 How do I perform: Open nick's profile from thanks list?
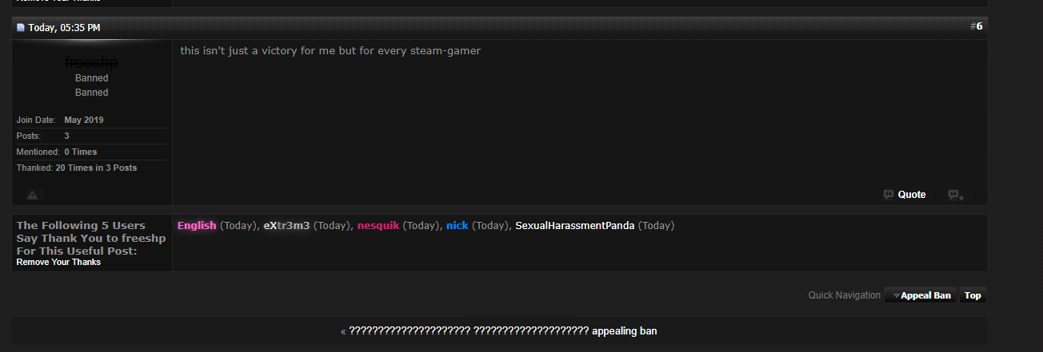coord(458,226)
